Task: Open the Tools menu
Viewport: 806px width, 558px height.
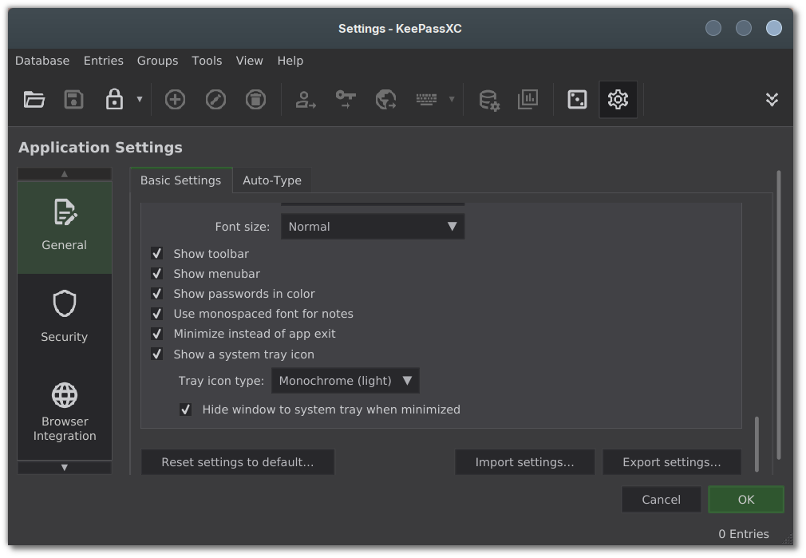Action: coord(207,61)
